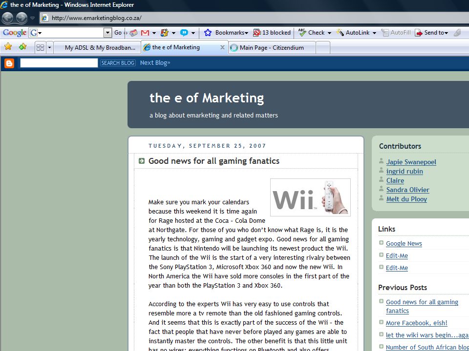Screen dimensions: 469x351
Task: Open contributor Sandra Olivier's profile
Action: 407,190
